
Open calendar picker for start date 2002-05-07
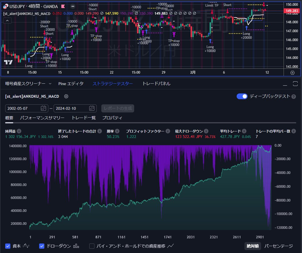pyautogui.click(x=43, y=108)
